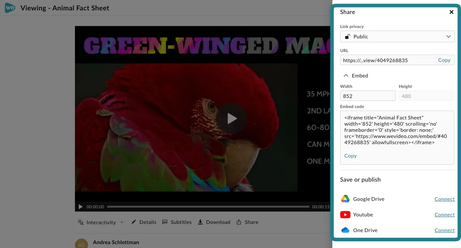The image size is (461, 248).
Task: Click the small play button in player bar
Action: click(80, 207)
